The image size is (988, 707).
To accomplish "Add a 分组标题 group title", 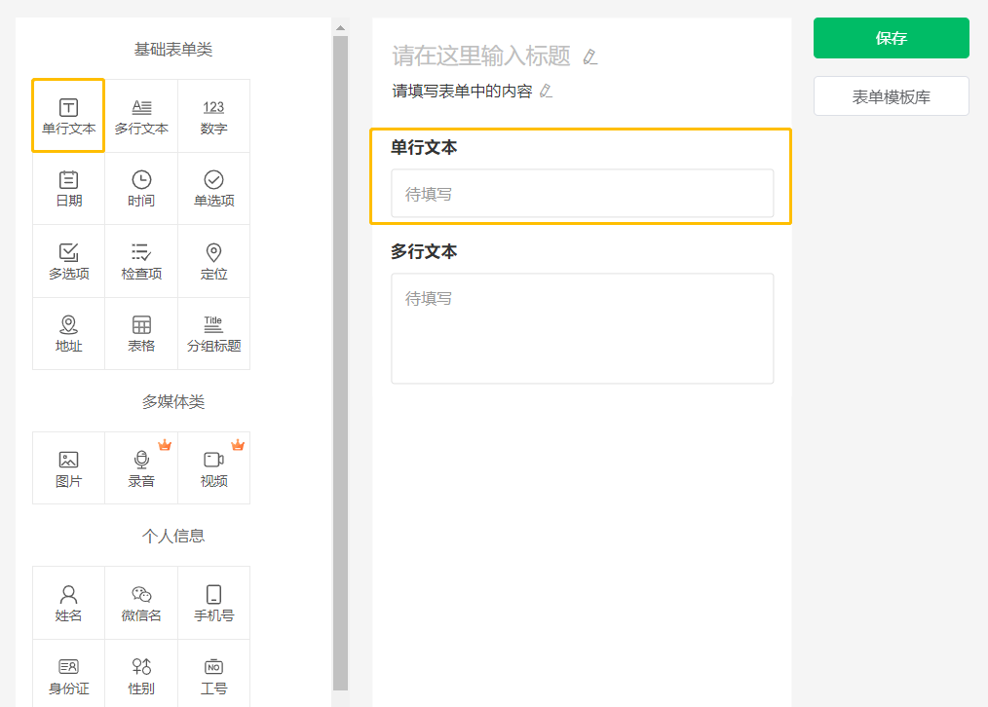I will [x=213, y=334].
